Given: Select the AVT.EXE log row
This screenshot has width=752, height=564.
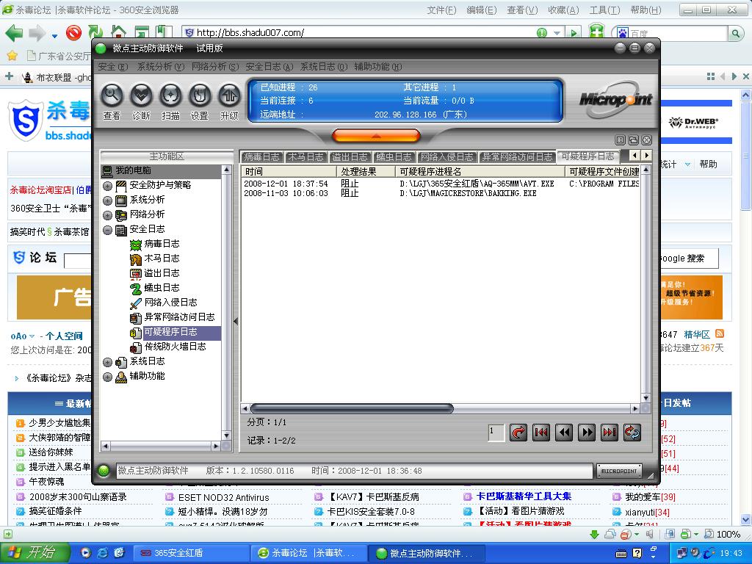Looking at the screenshot, I should [441, 184].
